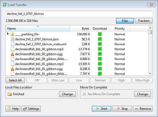
Task: Select the declineandfall_bk1_00_gibbon.mp3 file name
Action: point(39,49)
